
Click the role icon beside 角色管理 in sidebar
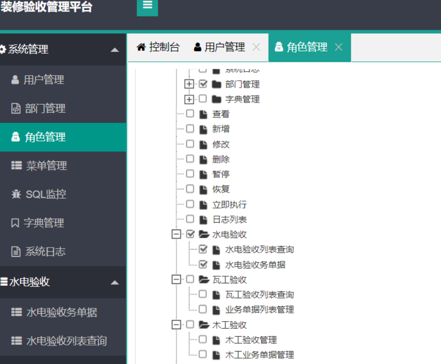pos(15,137)
